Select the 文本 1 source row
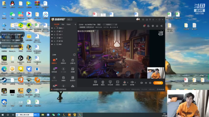 click(x=63, y=35)
